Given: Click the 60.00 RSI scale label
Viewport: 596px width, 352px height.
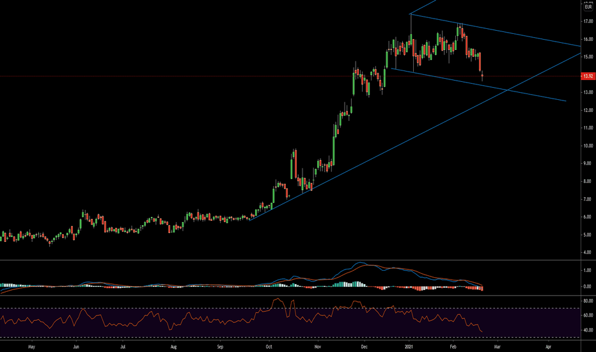Looking at the screenshot, I should pyautogui.click(x=588, y=316).
